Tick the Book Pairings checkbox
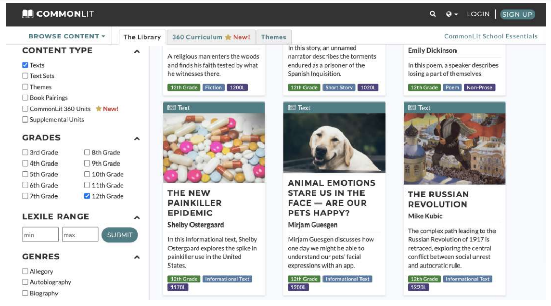Screen dimensions: 551x306 point(25,97)
